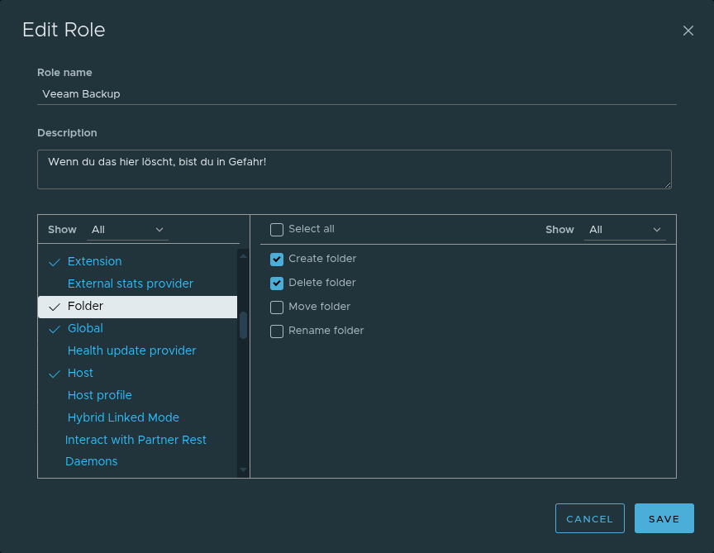Select External stats provider category

click(130, 284)
